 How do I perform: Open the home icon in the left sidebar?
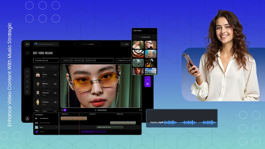click(27, 72)
